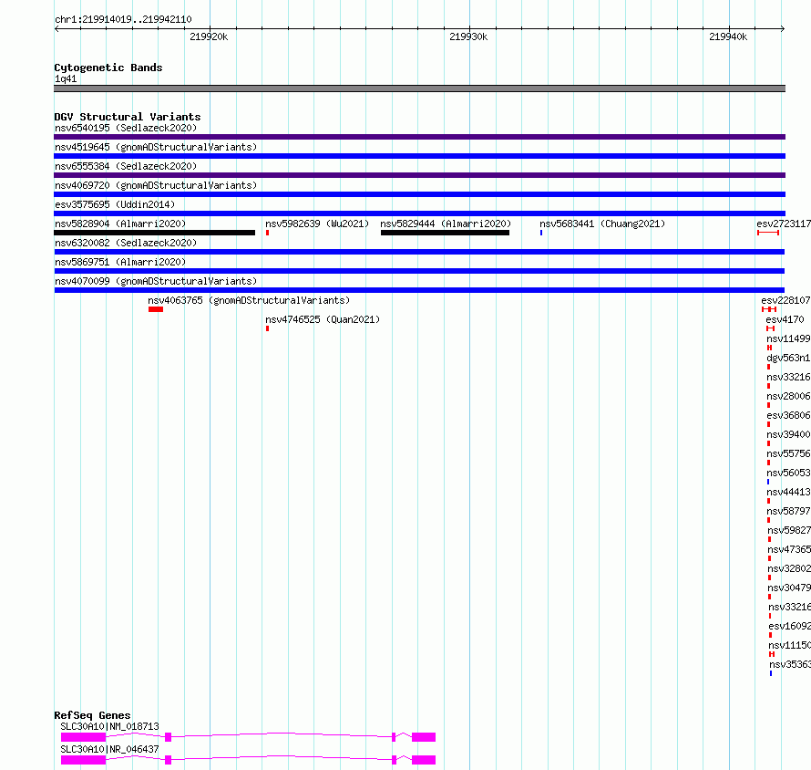Click the nsv55756 variant label
The height and width of the screenshot is (770, 811).
788,453
